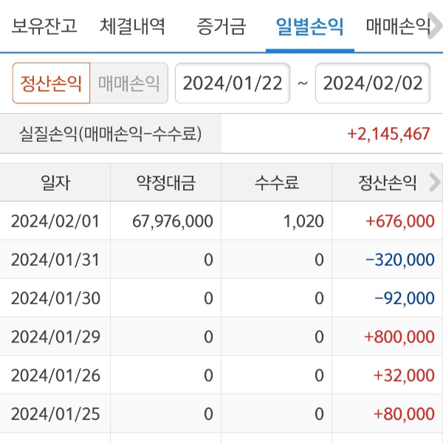Select the 일별손익 tab

coord(309,27)
